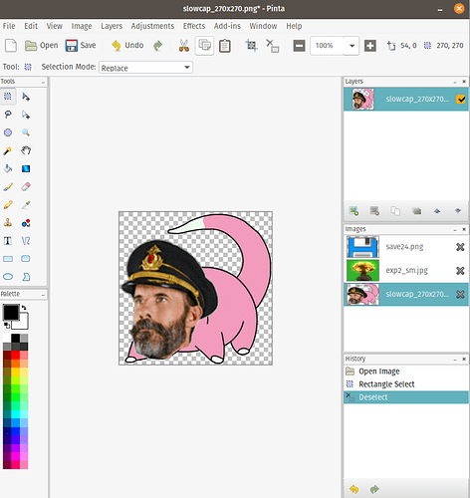Image resolution: width=470 pixels, height=498 pixels.
Task: Click the Save button
Action: pos(81,46)
